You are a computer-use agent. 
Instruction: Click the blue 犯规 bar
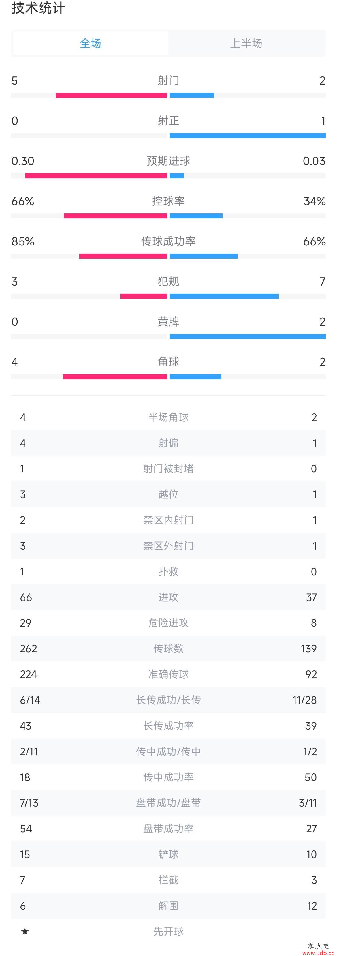point(224,296)
